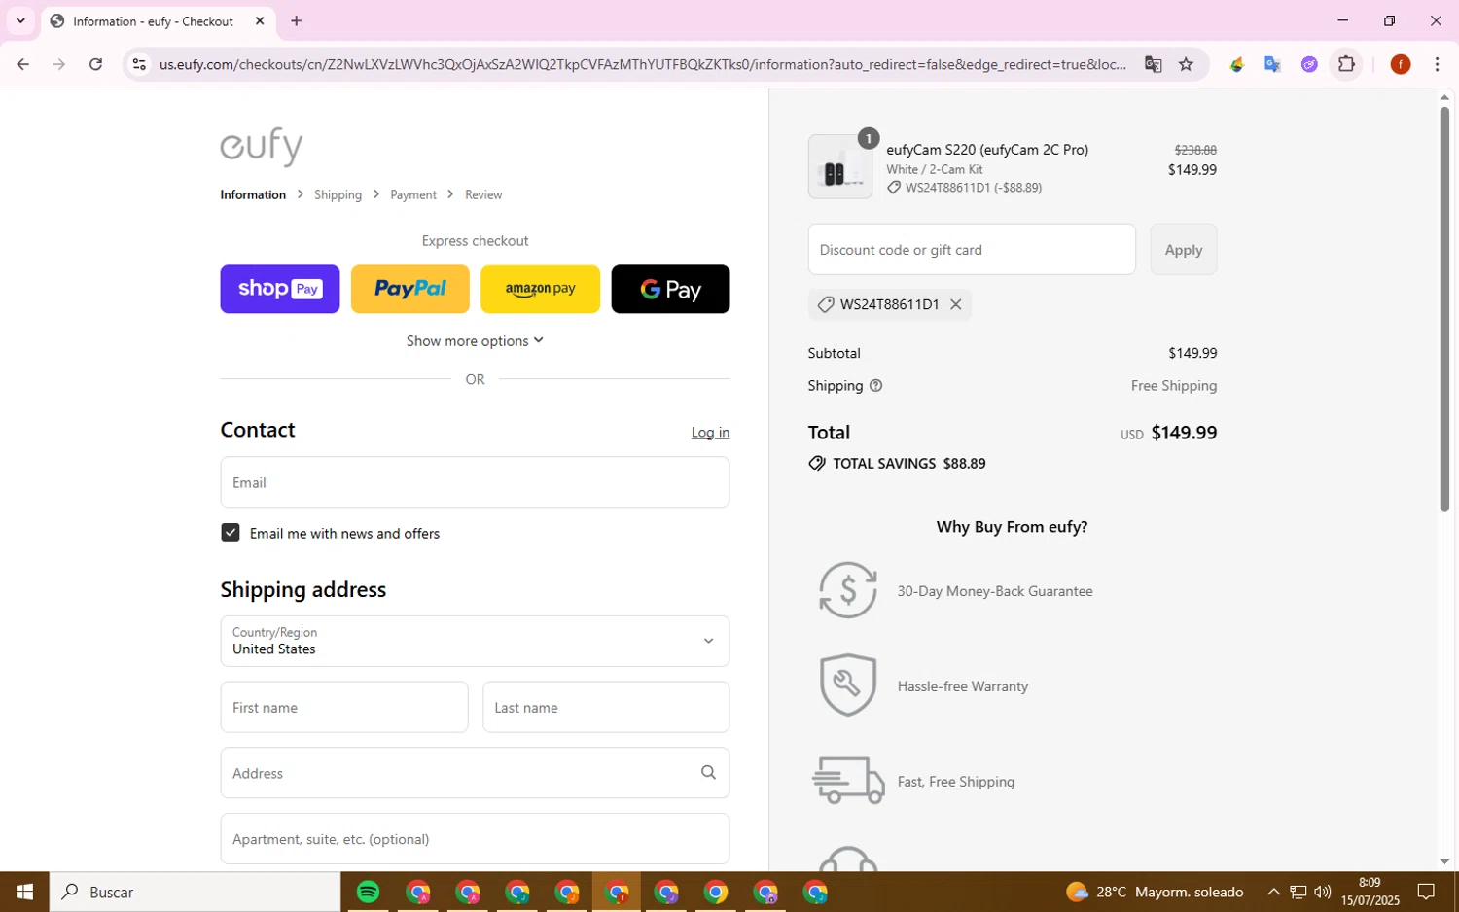Open the Extensions puzzle icon

coord(1347,64)
